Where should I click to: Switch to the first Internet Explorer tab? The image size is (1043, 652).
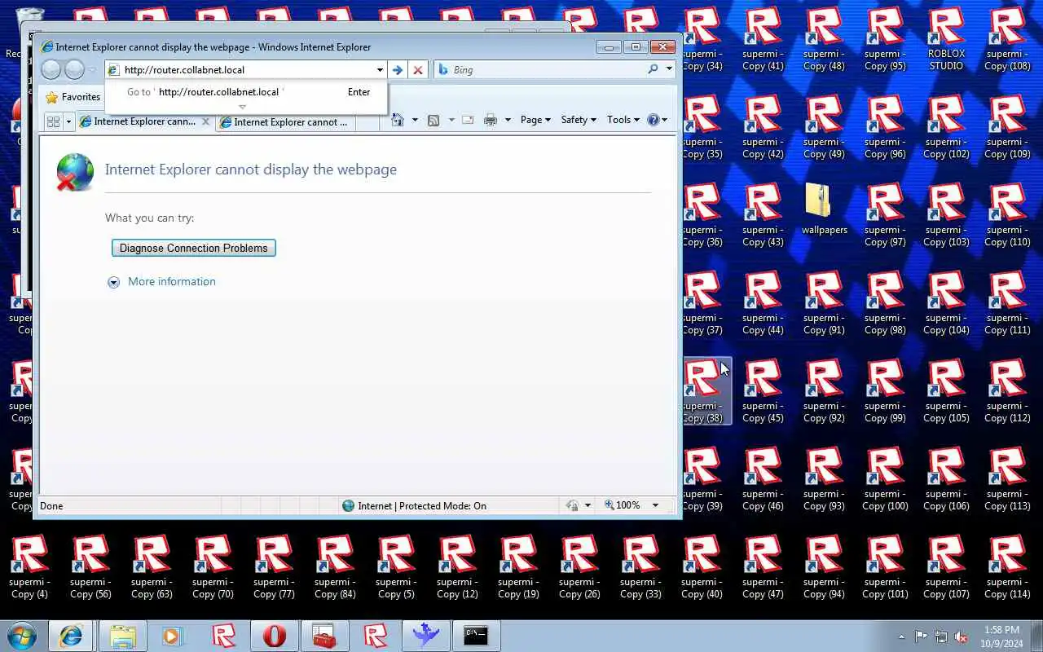(x=139, y=121)
